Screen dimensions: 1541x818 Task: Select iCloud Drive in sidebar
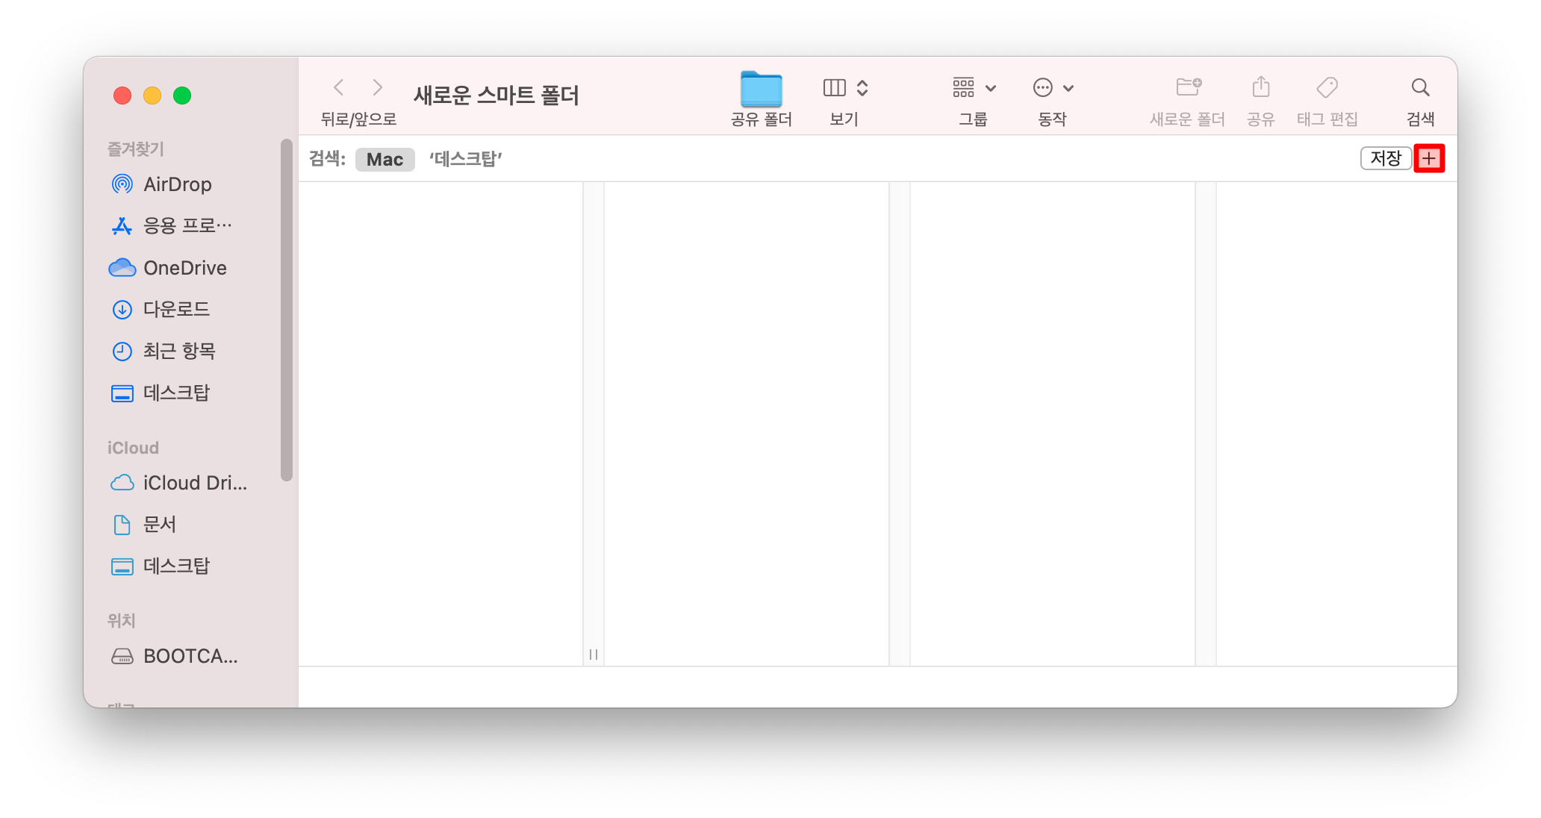coord(194,483)
